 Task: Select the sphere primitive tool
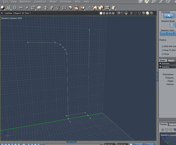(2, 8)
